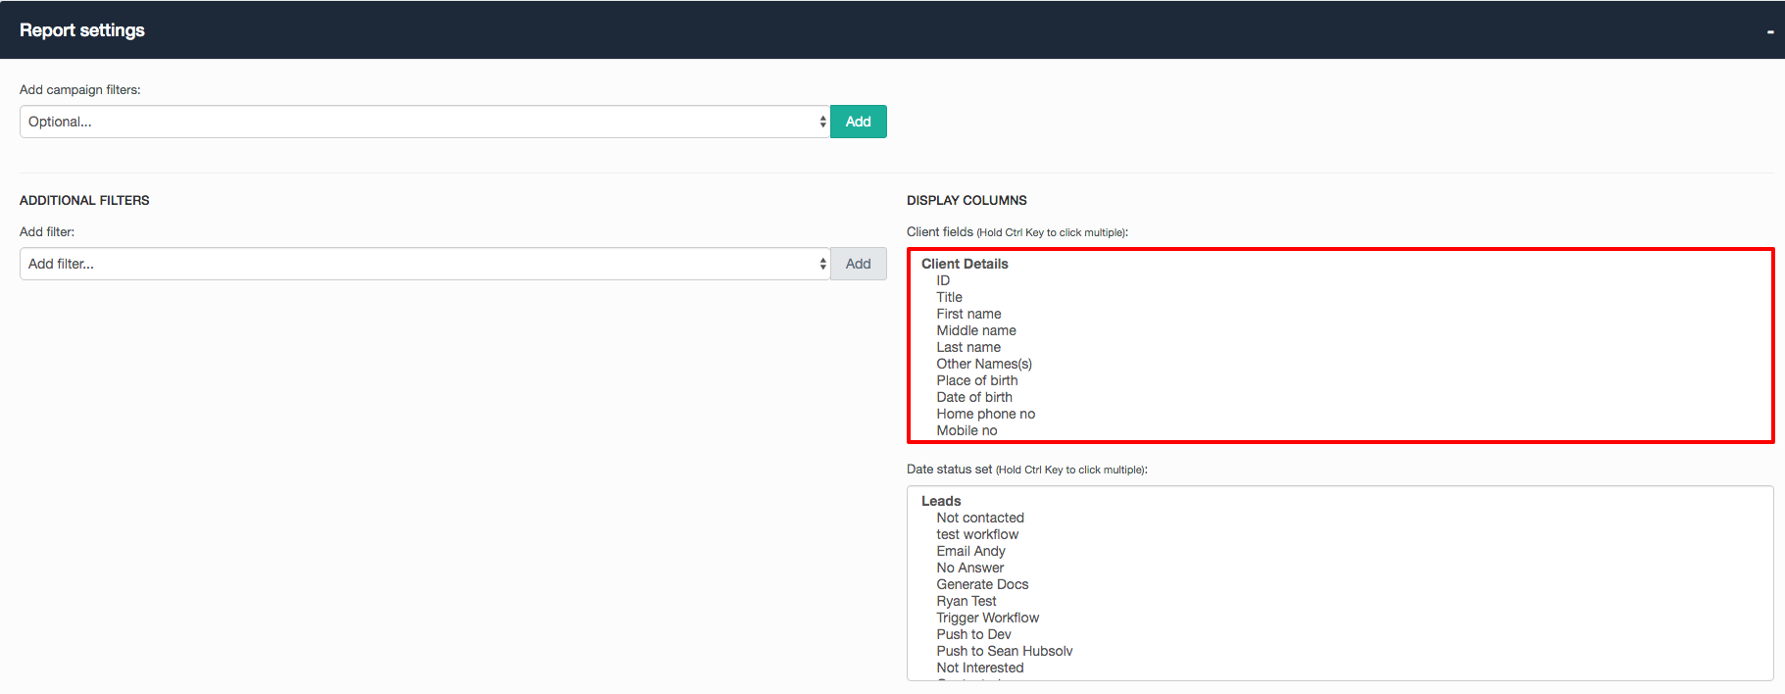Screen dimensions: 1785x694
Task: Select Trigger Workflow status
Action: [987, 618]
